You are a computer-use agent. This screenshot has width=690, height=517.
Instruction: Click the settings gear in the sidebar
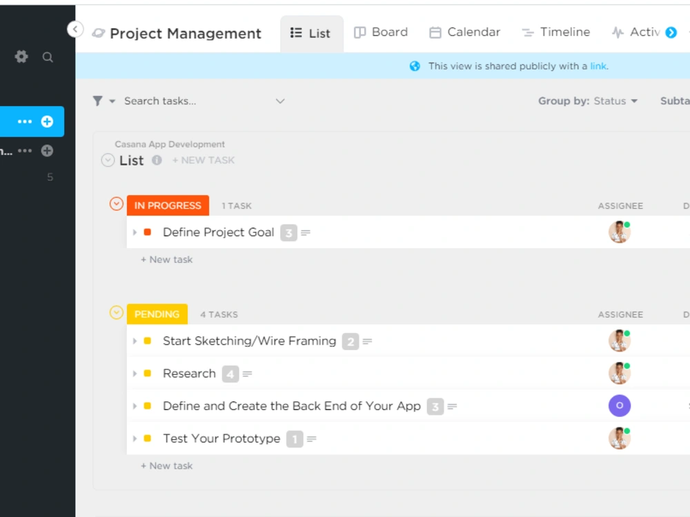(x=21, y=57)
